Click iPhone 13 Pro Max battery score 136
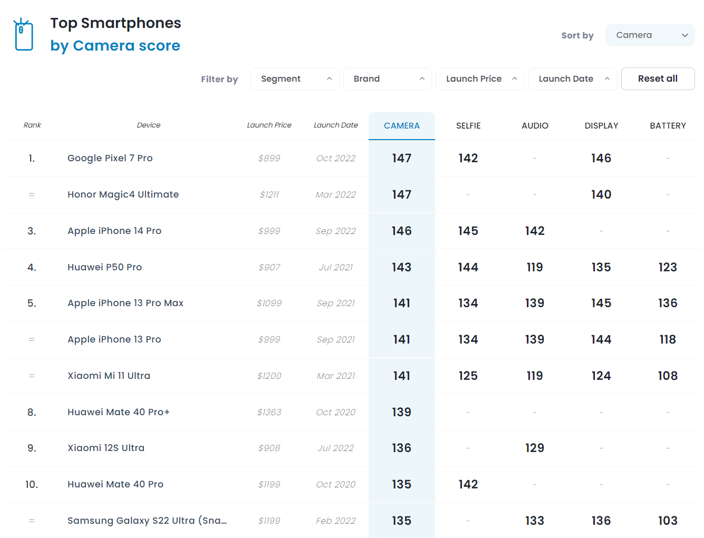The height and width of the screenshot is (538, 704). coord(668,303)
